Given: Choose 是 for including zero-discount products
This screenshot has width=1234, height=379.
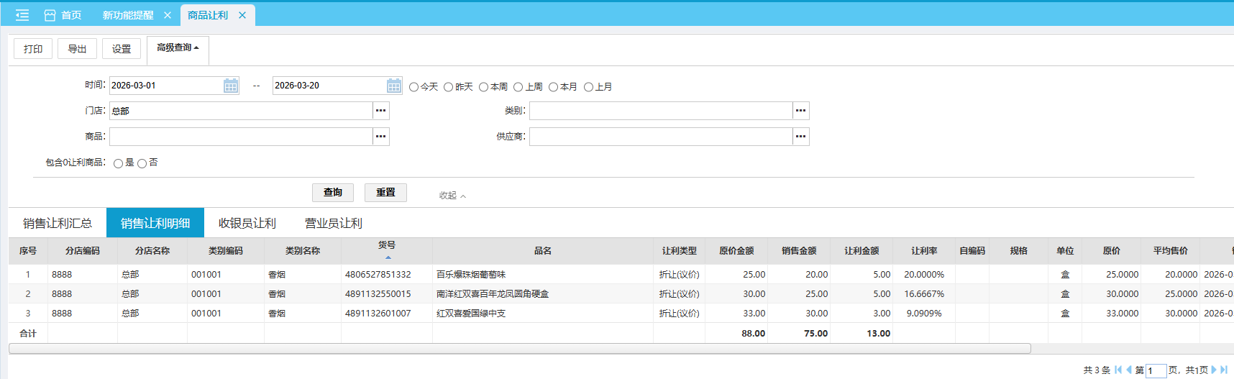Looking at the screenshot, I should [x=118, y=164].
